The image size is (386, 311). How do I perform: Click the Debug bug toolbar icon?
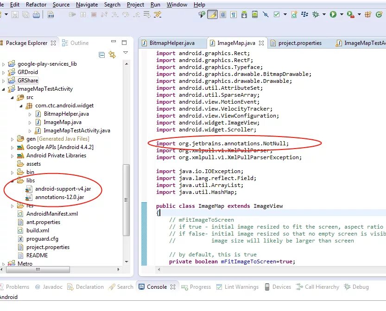click(x=316, y=14)
